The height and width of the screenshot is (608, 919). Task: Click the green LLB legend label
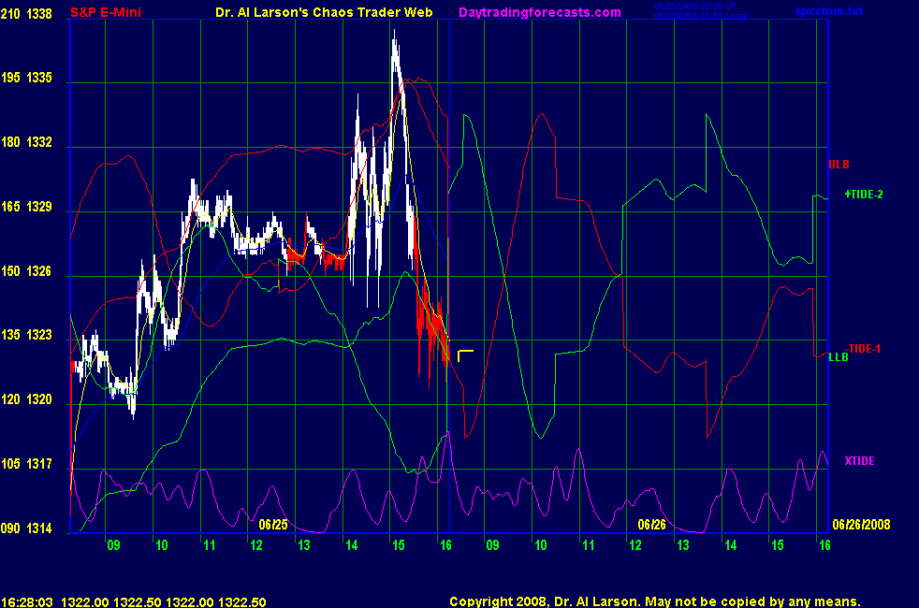tap(839, 356)
